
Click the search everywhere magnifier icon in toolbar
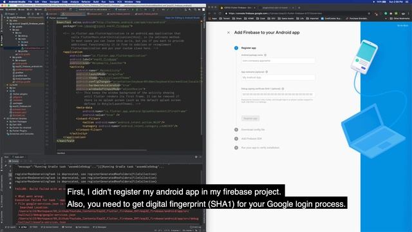pyautogui.click(x=195, y=10)
